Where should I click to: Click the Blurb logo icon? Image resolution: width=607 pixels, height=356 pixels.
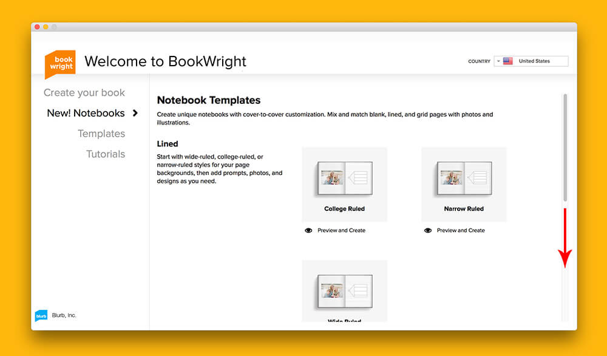pyautogui.click(x=41, y=316)
